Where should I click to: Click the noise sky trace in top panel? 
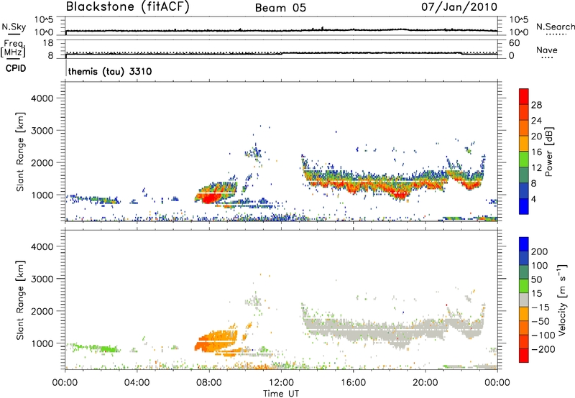coord(282,30)
